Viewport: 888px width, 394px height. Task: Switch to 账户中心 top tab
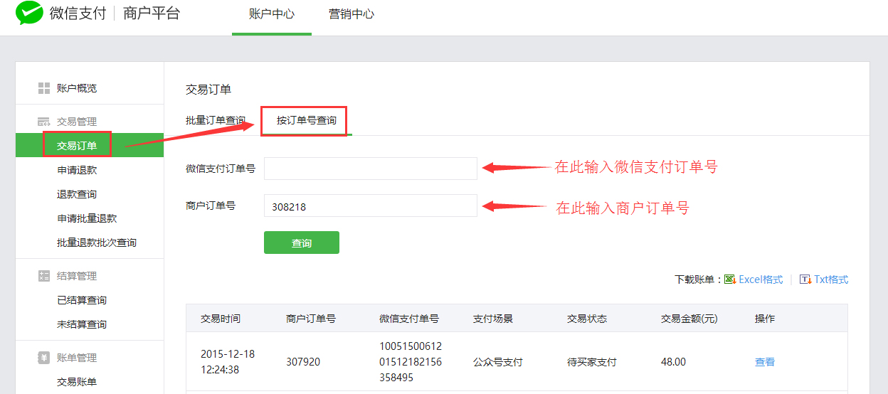[x=271, y=14]
